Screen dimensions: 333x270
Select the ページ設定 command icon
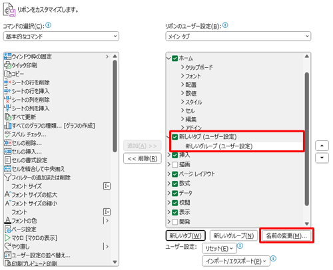click(7, 229)
